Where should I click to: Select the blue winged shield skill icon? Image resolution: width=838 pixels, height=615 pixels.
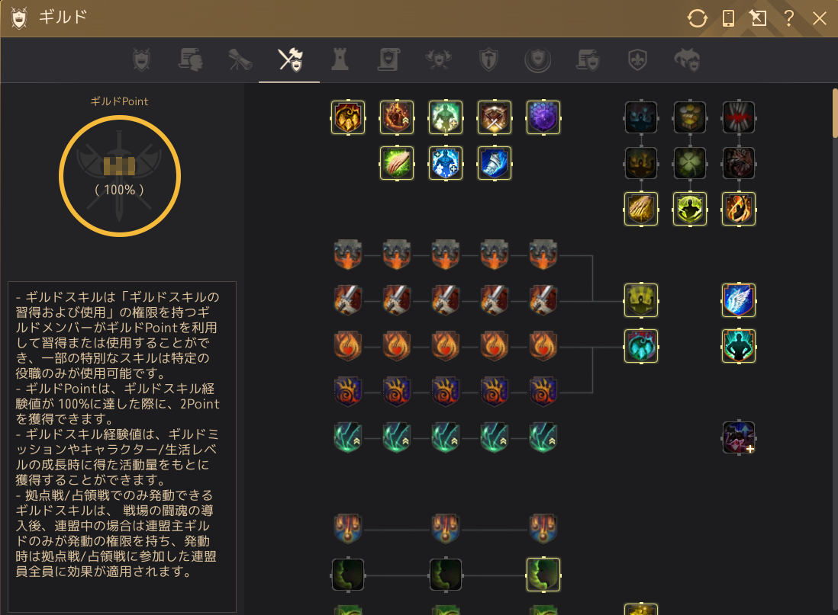(739, 300)
